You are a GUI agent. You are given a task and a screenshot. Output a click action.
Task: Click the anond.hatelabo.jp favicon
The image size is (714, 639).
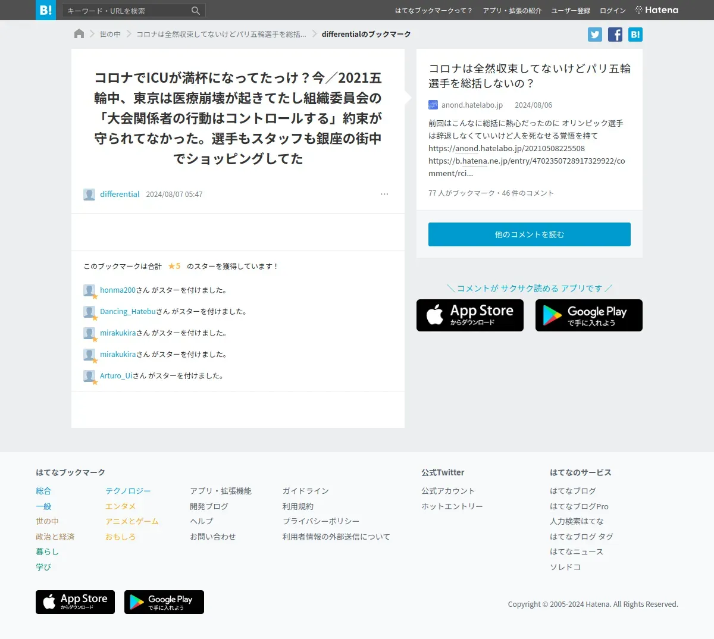point(433,105)
